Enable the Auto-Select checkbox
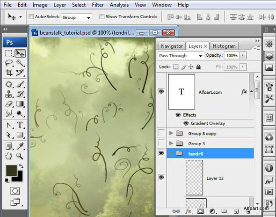 coord(31,17)
